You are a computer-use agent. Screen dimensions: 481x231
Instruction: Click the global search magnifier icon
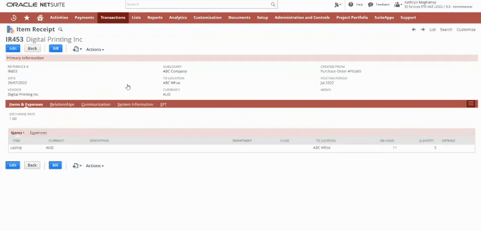coord(272,5)
